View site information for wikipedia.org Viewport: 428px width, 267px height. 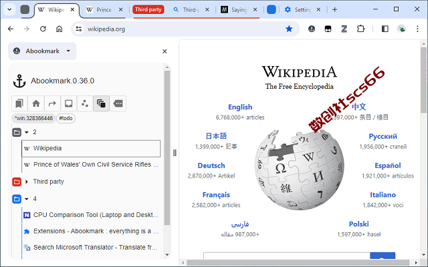79,29
